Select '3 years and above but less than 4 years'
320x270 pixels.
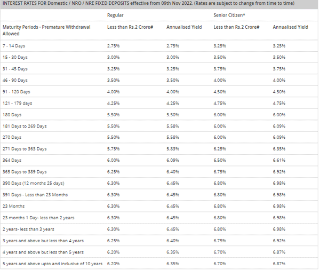click(43, 241)
